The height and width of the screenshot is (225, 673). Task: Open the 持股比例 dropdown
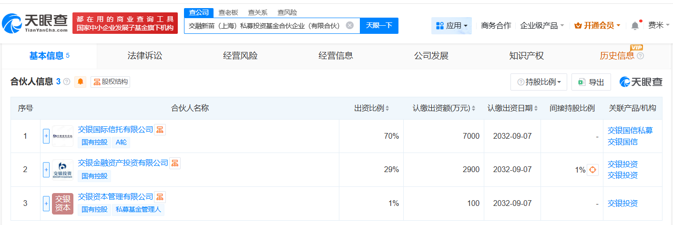pyautogui.click(x=539, y=82)
